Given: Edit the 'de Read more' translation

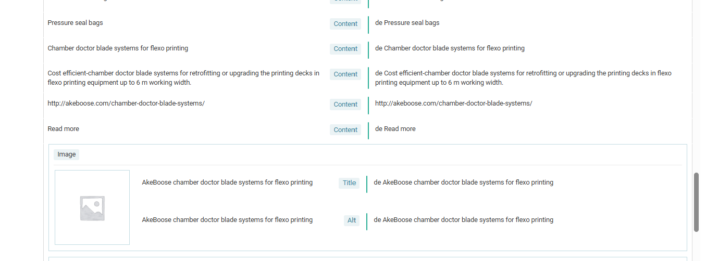Looking at the screenshot, I should click(x=528, y=129).
